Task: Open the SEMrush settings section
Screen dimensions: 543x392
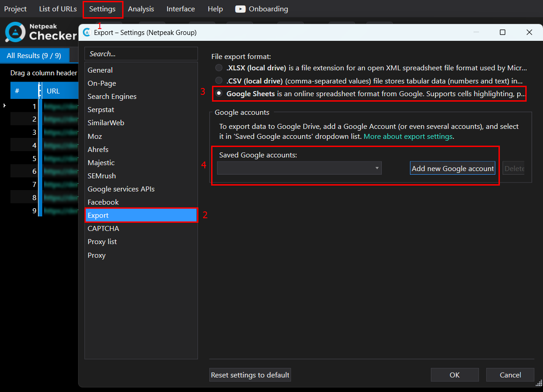Action: (x=141, y=176)
